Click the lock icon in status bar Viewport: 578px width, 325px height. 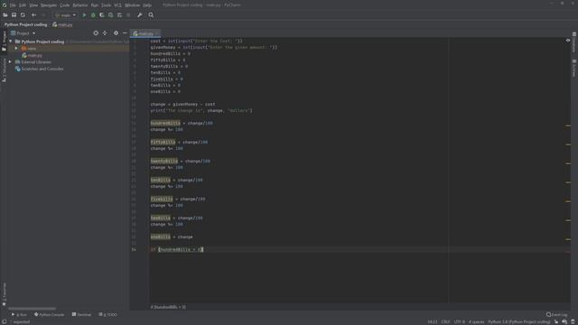[556, 321]
